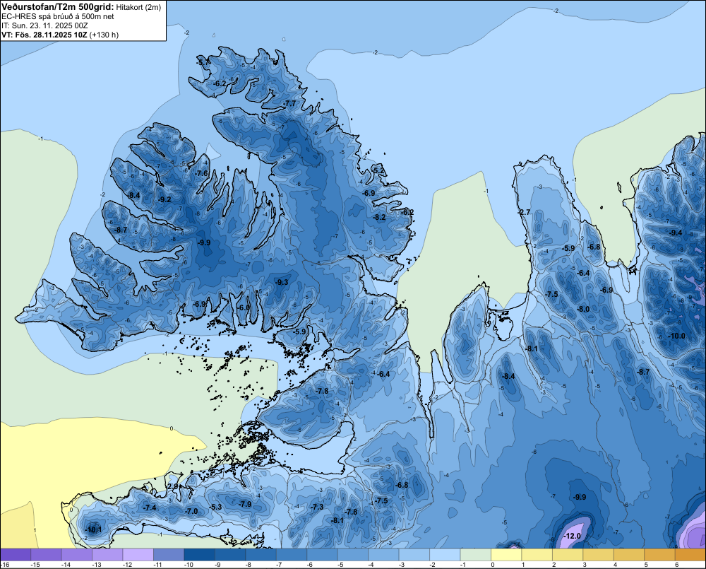The height and width of the screenshot is (569, 706).
Task: Click the -10.1 temperature label
Action: pyautogui.click(x=94, y=529)
